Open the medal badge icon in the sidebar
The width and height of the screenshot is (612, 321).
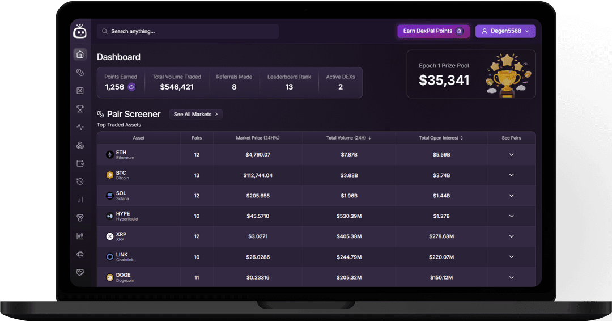[x=80, y=218]
